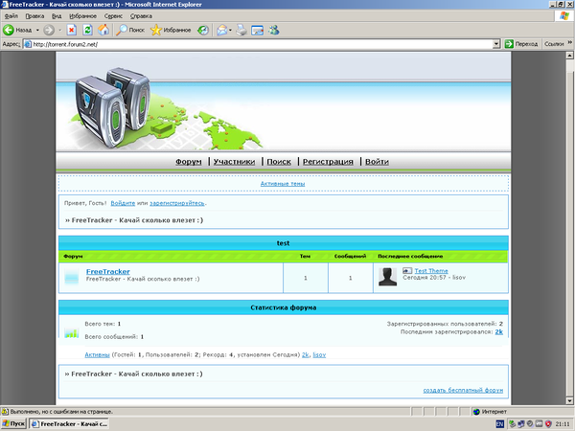
Task: Click the forum statistics chart icon
Action: [72, 332]
